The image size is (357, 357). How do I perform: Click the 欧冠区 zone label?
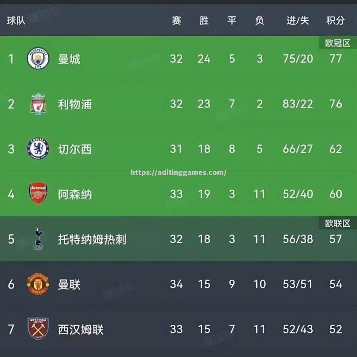[337, 43]
